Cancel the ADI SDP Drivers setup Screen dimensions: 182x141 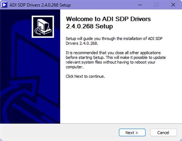[x=164, y=133]
